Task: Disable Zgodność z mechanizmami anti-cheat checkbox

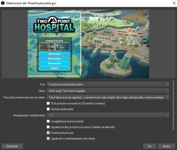Action: click(48, 138)
